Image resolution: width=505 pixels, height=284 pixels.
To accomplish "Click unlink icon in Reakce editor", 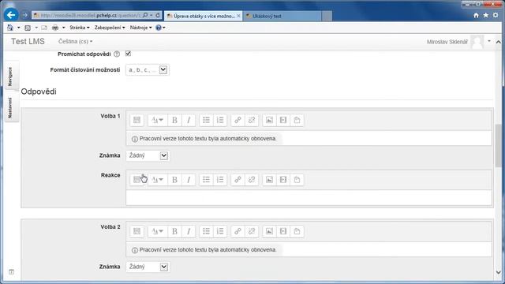I will (252, 179).
